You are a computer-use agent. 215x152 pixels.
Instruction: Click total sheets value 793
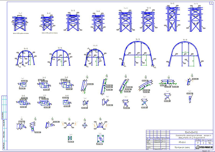[210, 143]
